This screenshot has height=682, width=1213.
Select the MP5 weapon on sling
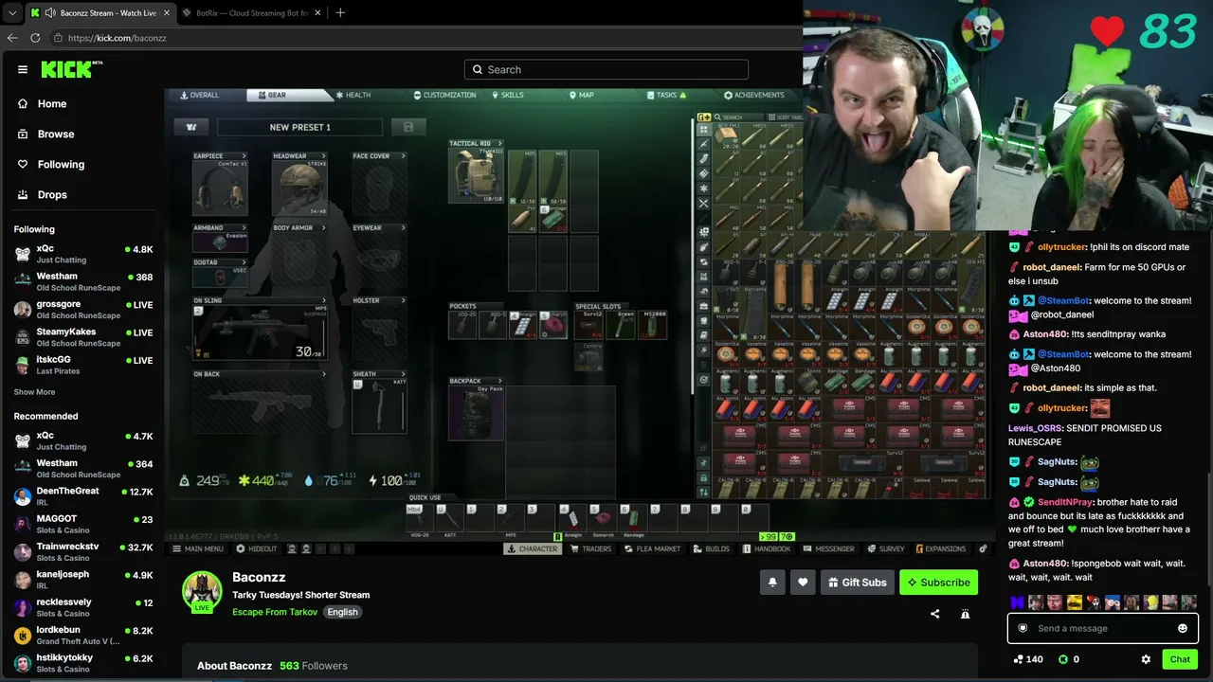point(260,332)
